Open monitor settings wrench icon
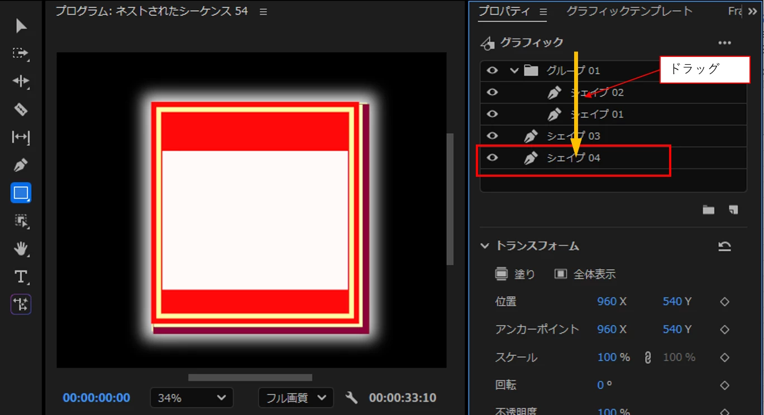The image size is (764, 415). click(351, 398)
